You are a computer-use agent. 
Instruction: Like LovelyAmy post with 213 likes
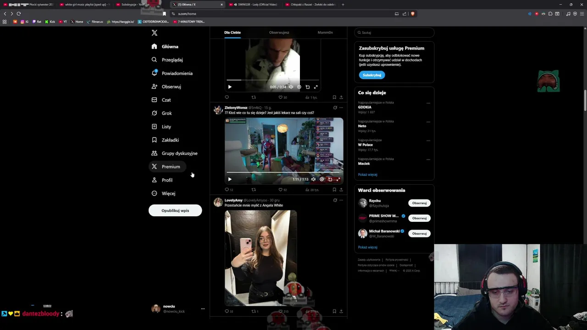click(x=283, y=311)
